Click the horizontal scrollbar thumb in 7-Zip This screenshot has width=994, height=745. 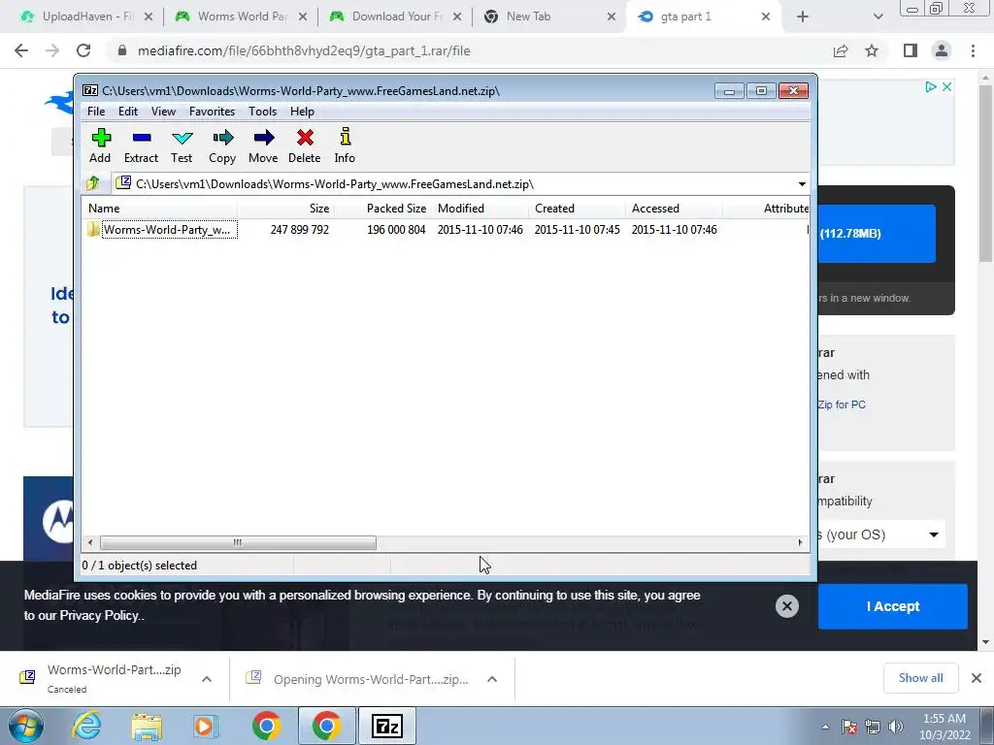pos(238,543)
